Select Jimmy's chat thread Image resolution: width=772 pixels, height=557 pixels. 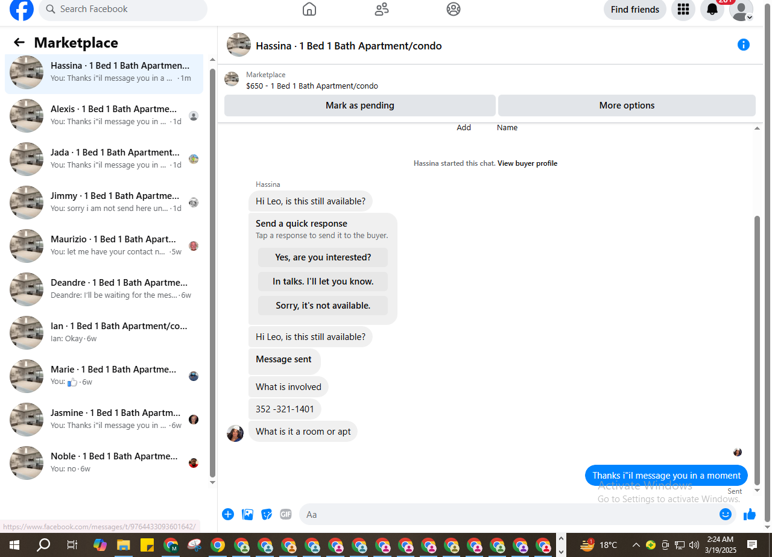[104, 203]
